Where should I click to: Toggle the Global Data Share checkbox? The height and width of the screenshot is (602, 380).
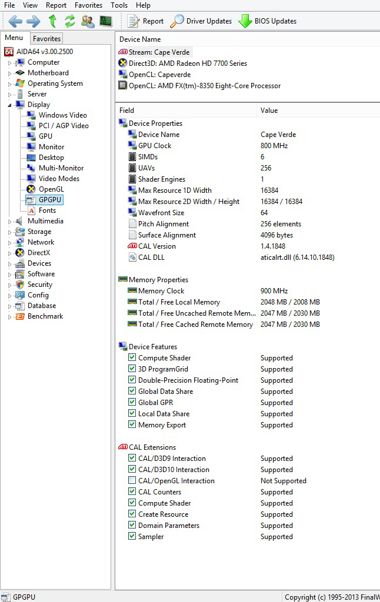(x=132, y=391)
